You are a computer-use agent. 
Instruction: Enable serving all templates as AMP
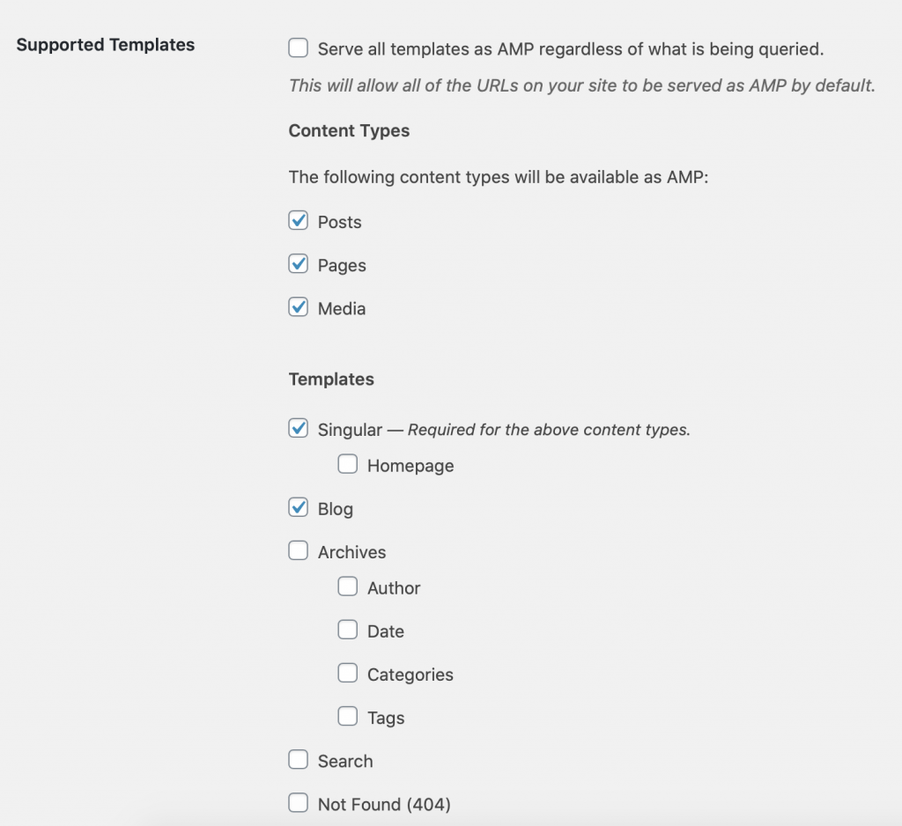pyautogui.click(x=298, y=48)
